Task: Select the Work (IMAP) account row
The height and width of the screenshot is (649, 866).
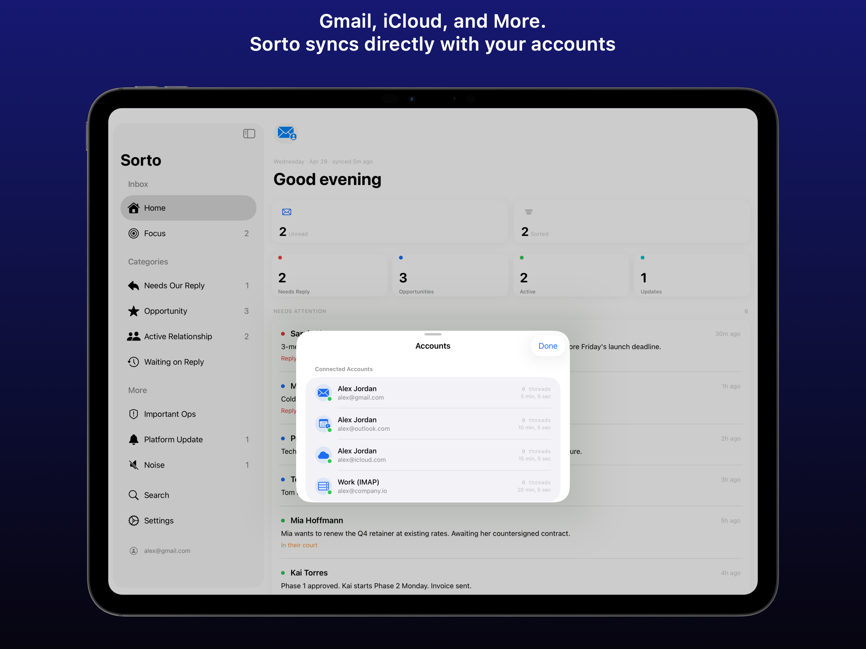Action: 433,486
